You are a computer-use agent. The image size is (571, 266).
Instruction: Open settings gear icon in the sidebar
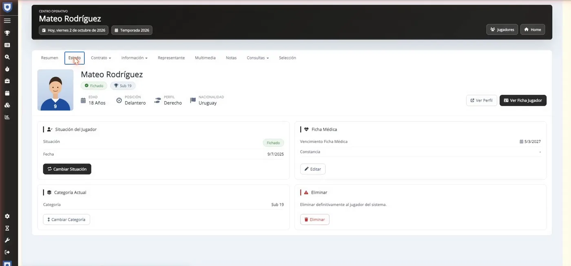(x=7, y=216)
